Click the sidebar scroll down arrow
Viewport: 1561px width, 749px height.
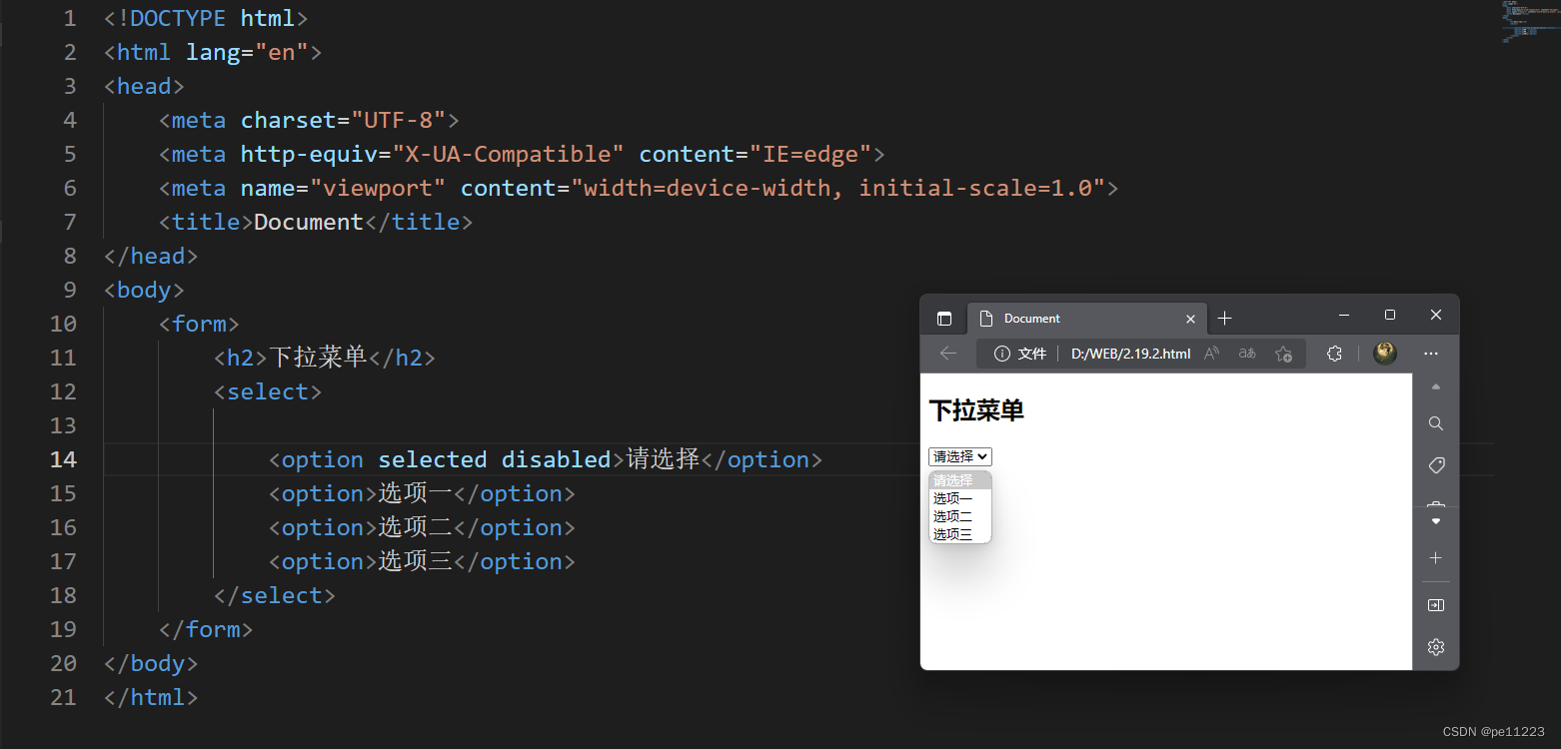(1436, 521)
